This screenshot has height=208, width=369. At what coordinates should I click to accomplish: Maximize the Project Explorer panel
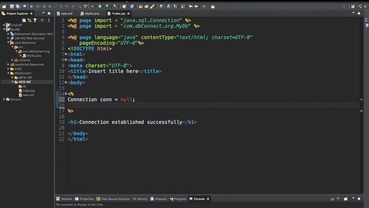click(49, 13)
